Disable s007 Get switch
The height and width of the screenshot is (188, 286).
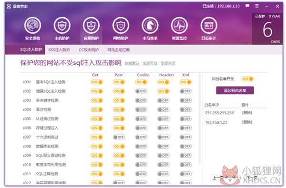coord(97,137)
